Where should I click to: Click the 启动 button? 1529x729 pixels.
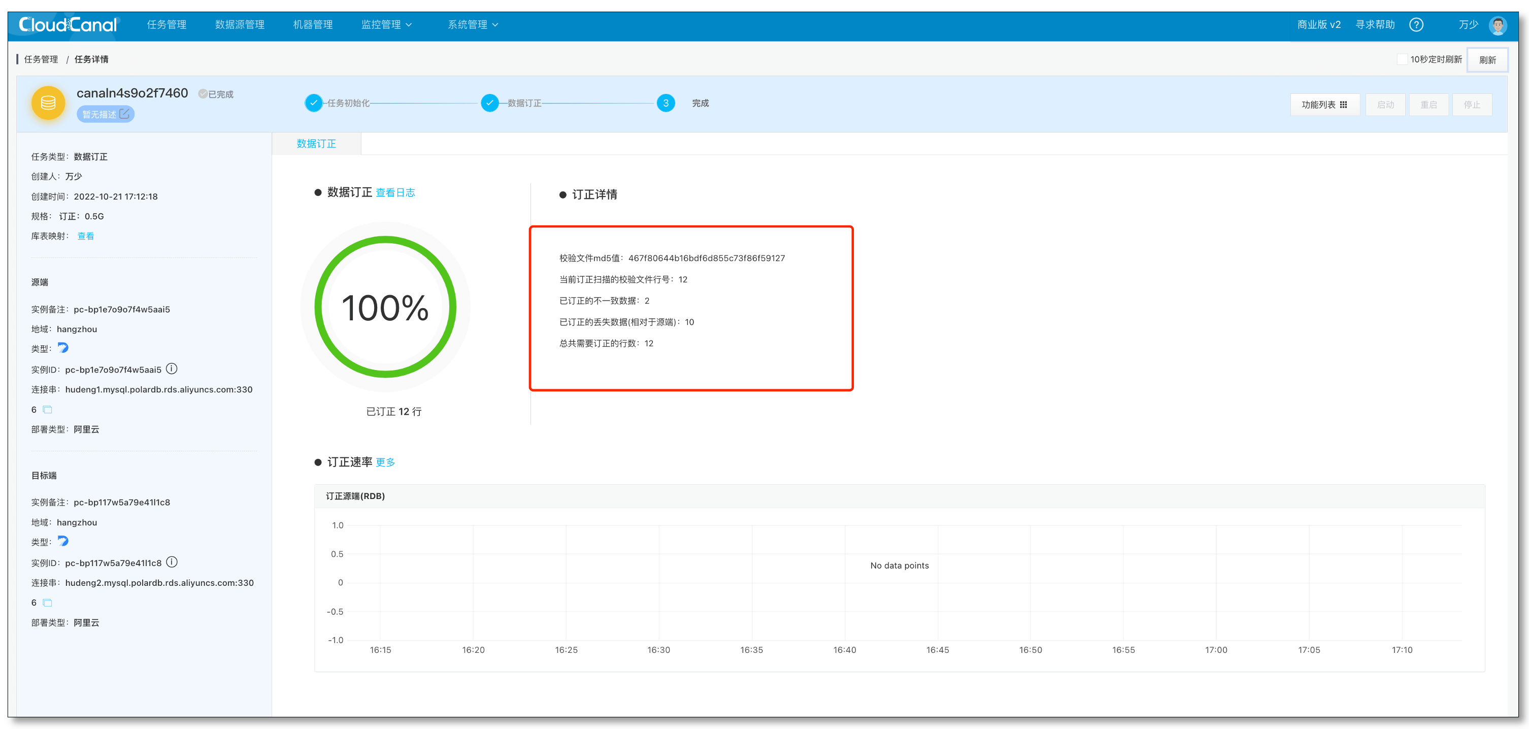click(1385, 105)
